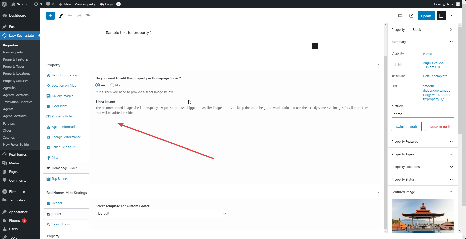Expand the Property Features panel

(423, 141)
